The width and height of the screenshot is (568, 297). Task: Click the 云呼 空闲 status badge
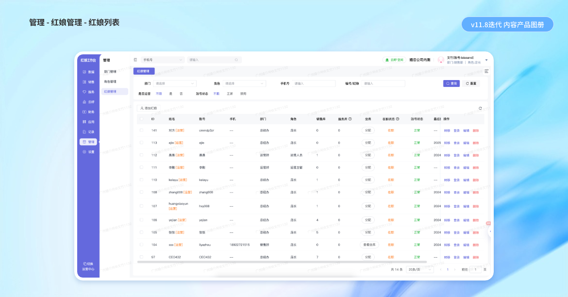pos(394,60)
